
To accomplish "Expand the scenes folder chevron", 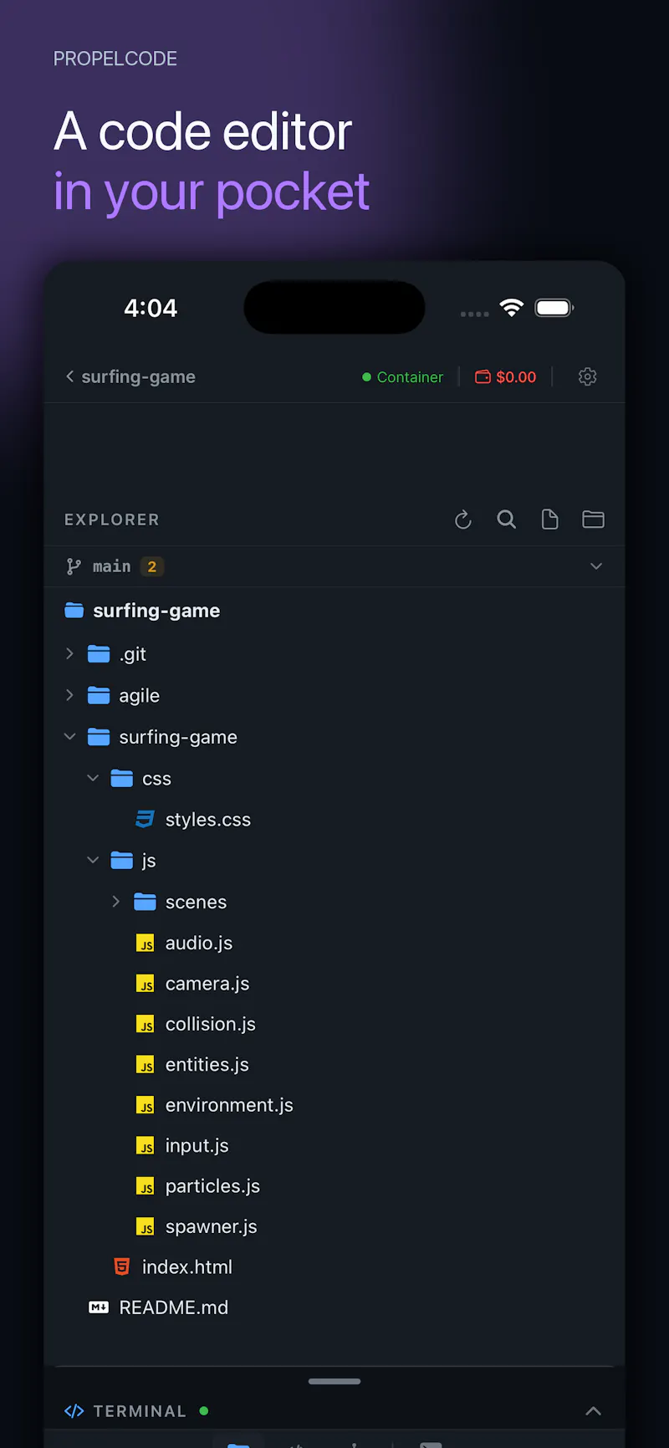I will click(116, 901).
